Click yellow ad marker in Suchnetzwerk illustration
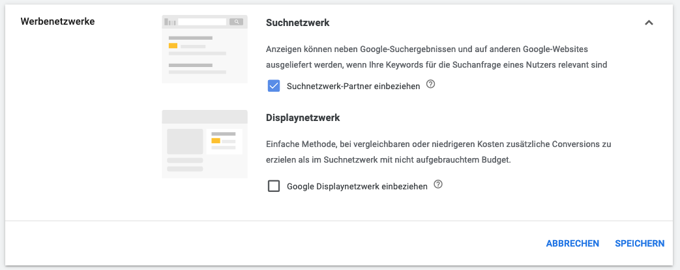The image size is (680, 270). [x=173, y=46]
